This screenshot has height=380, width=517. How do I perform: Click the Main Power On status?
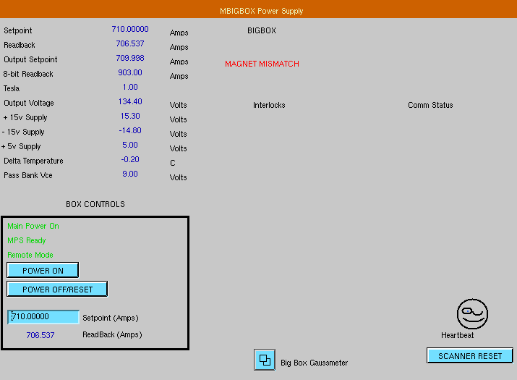click(x=33, y=226)
